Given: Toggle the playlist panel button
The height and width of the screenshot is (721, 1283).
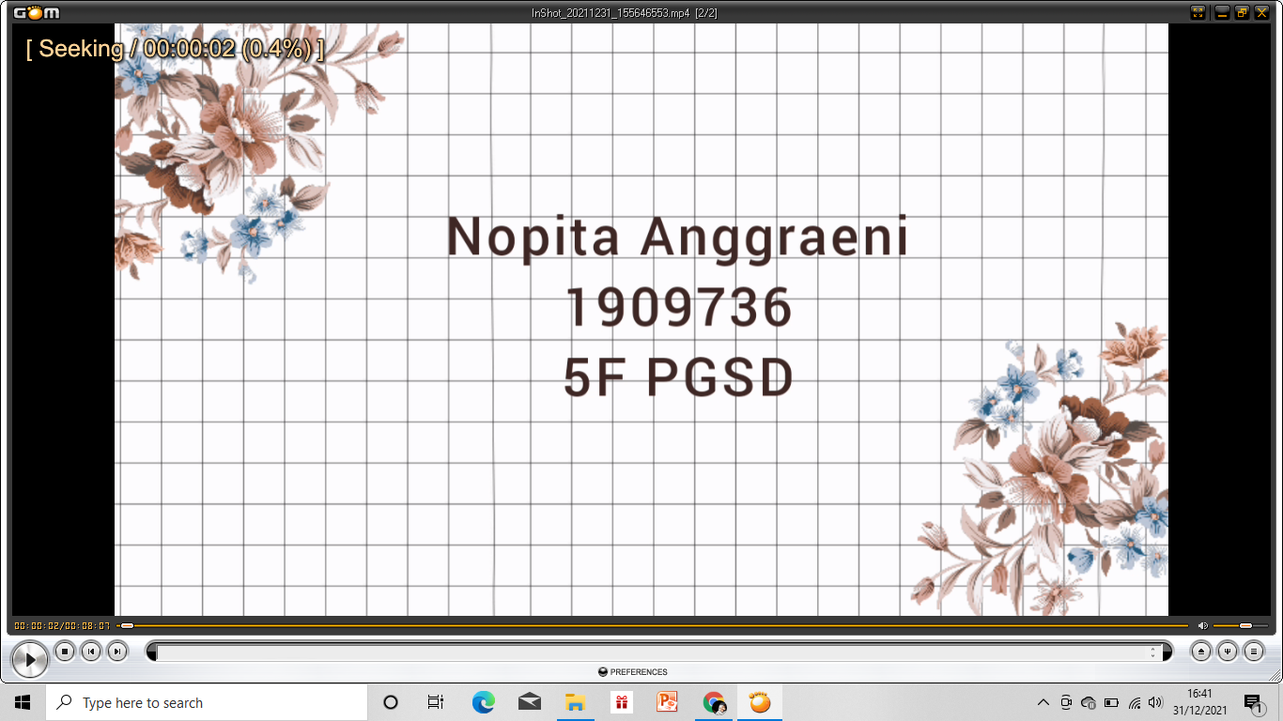Looking at the screenshot, I should tap(1254, 651).
